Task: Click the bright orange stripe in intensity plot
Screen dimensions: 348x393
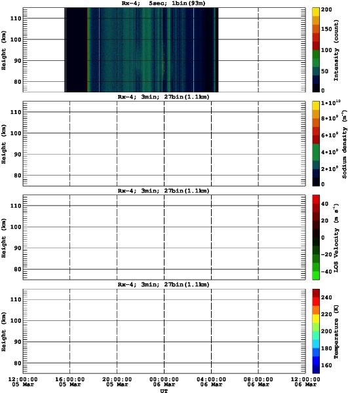Action: [x=88, y=50]
